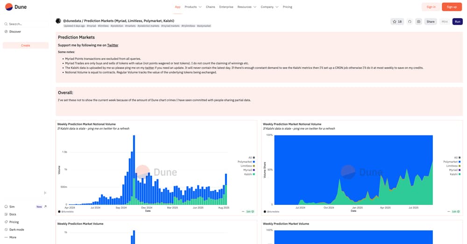Click the Sign in button
Image resolution: width=467 pixels, height=244 pixels.
[431, 7]
